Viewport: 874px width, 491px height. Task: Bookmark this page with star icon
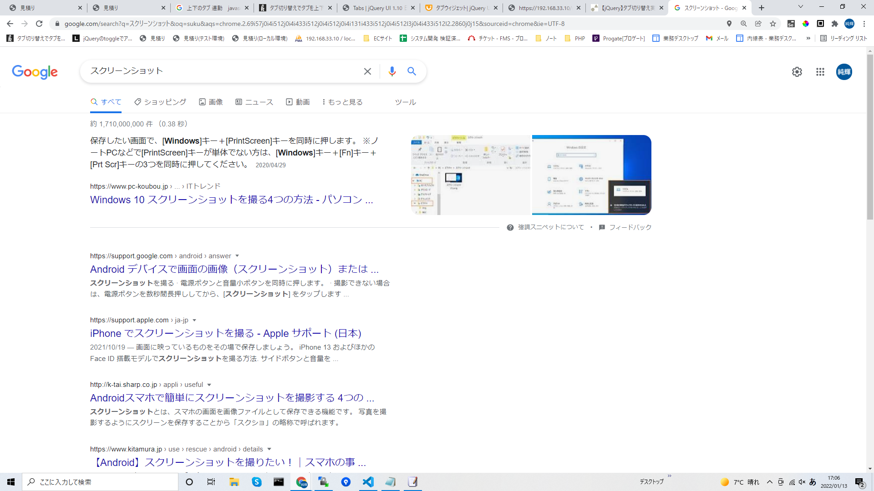click(x=773, y=24)
